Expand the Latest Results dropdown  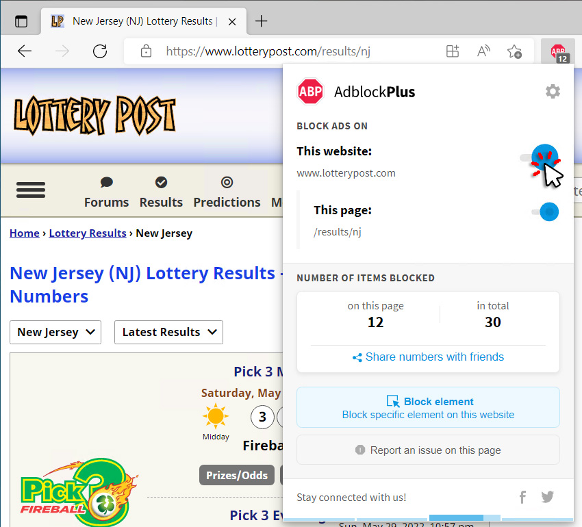click(168, 332)
